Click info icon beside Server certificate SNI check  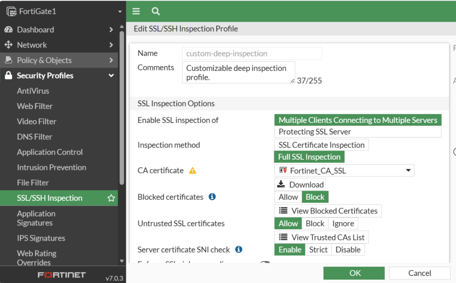click(239, 249)
